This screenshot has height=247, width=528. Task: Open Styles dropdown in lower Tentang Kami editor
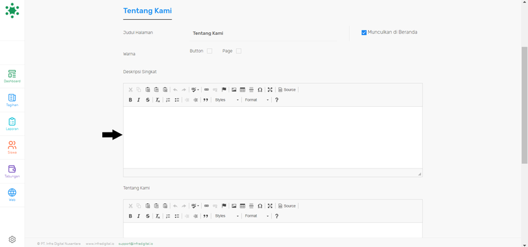click(x=226, y=216)
